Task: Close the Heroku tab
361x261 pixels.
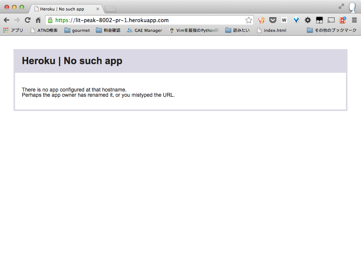Action: [98, 9]
